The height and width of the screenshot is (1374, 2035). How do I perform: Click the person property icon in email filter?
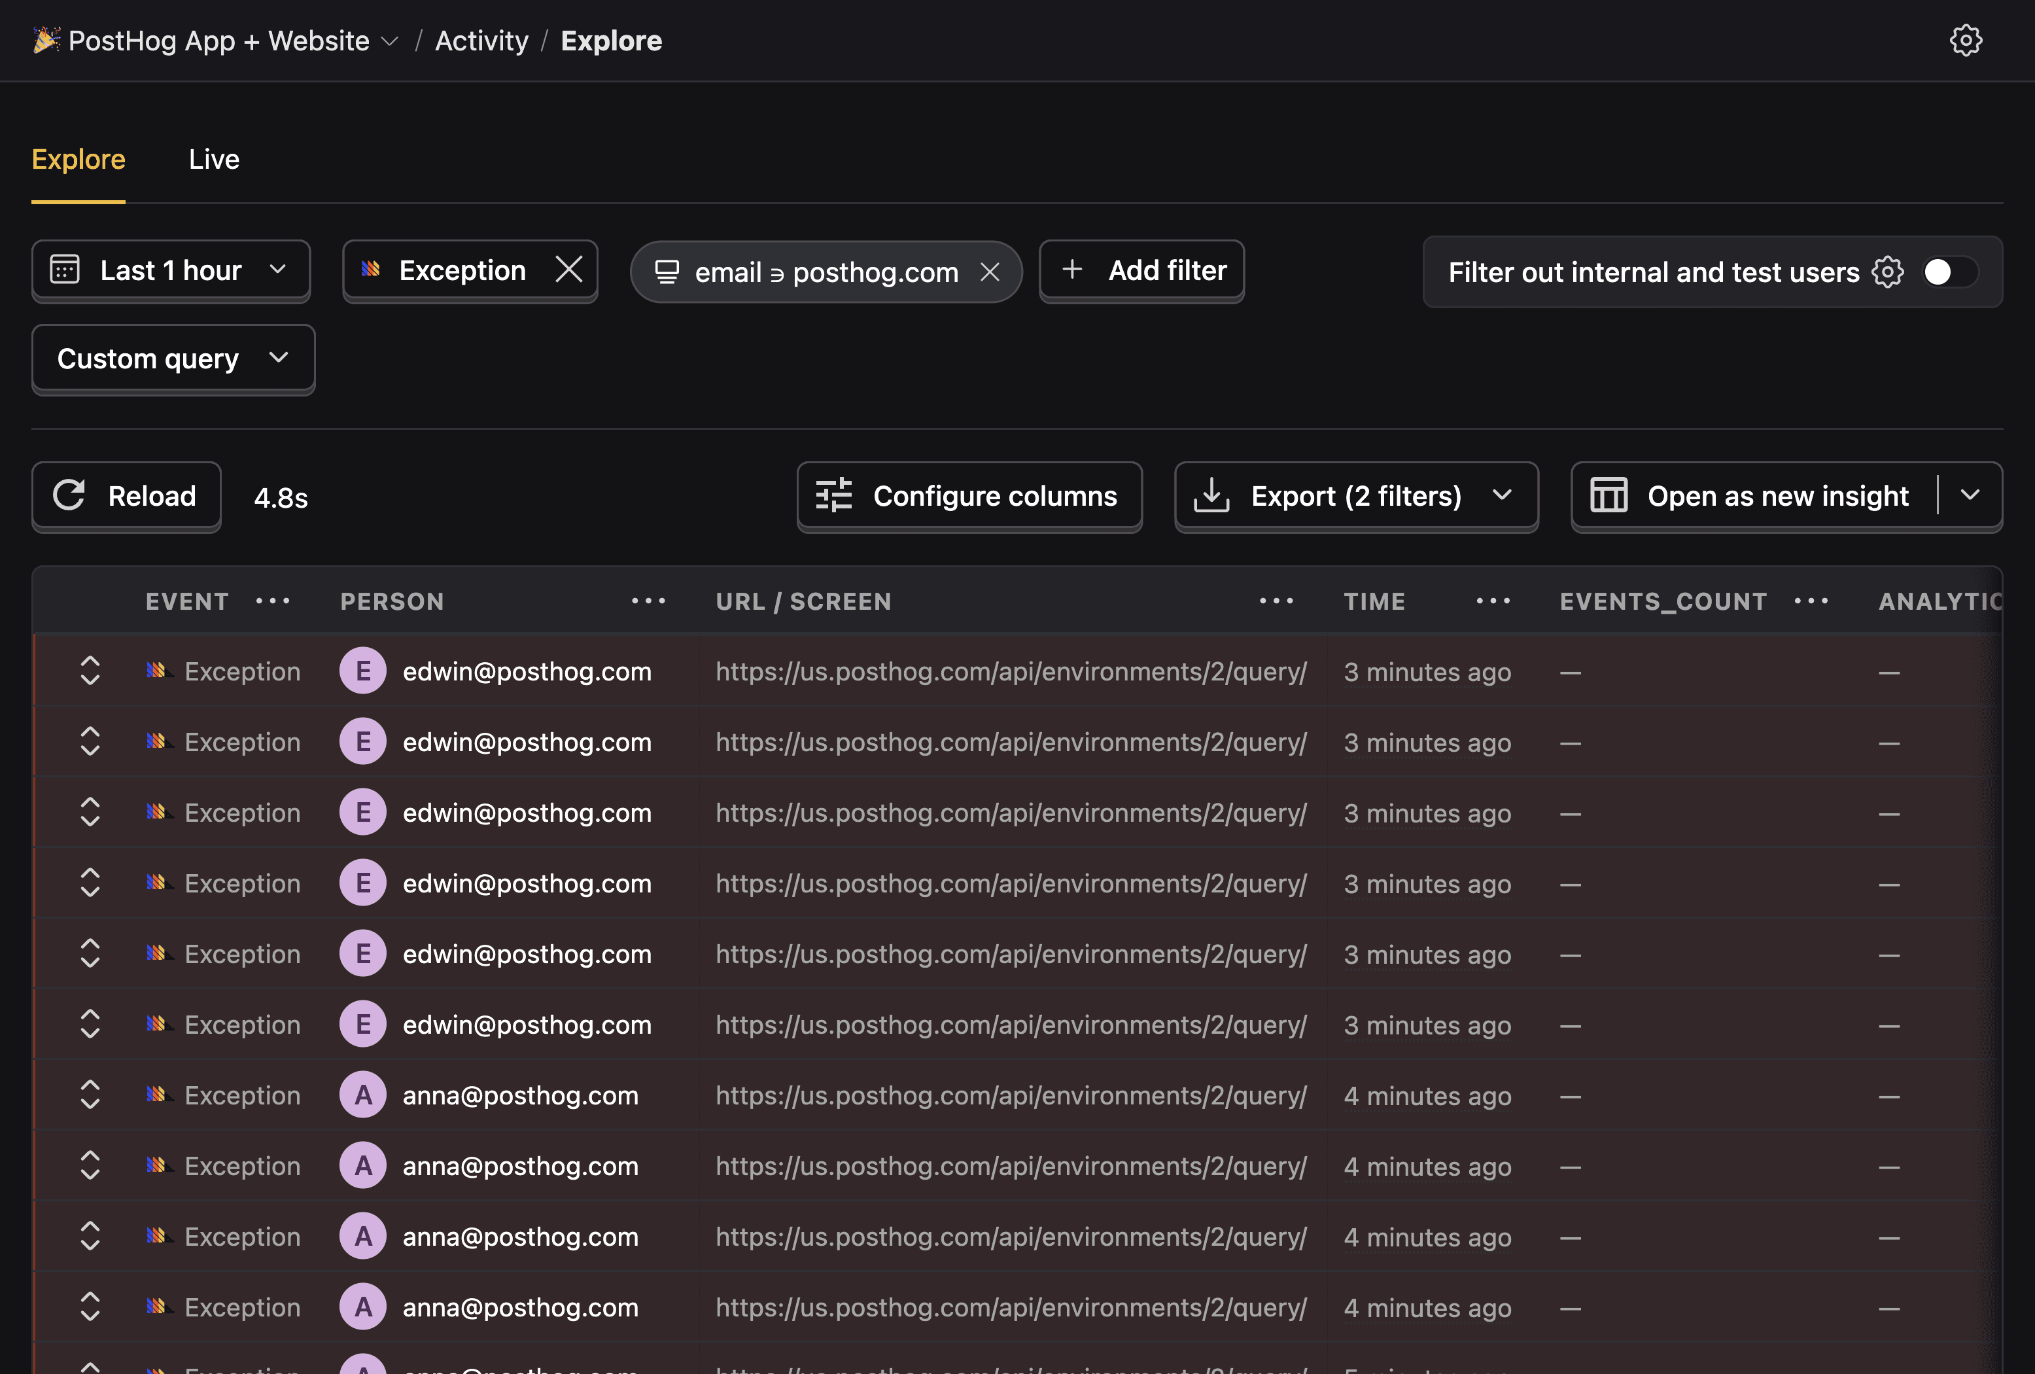[667, 272]
